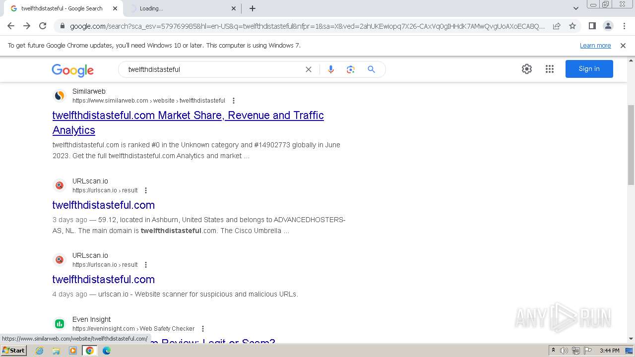Start a search by voice
This screenshot has height=357, width=635.
[x=331, y=69]
